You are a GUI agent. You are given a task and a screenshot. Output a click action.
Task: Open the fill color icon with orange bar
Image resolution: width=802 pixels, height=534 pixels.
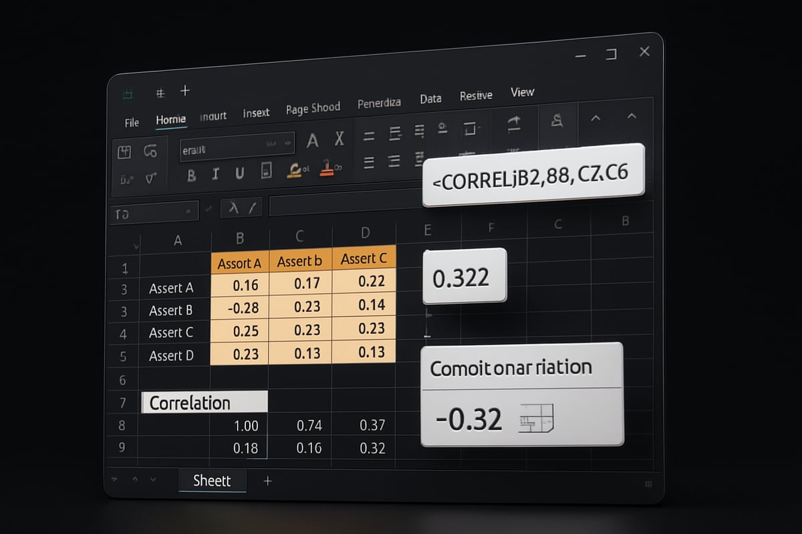[x=295, y=171]
